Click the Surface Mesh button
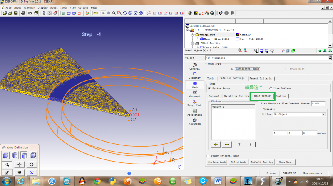 click(217, 162)
